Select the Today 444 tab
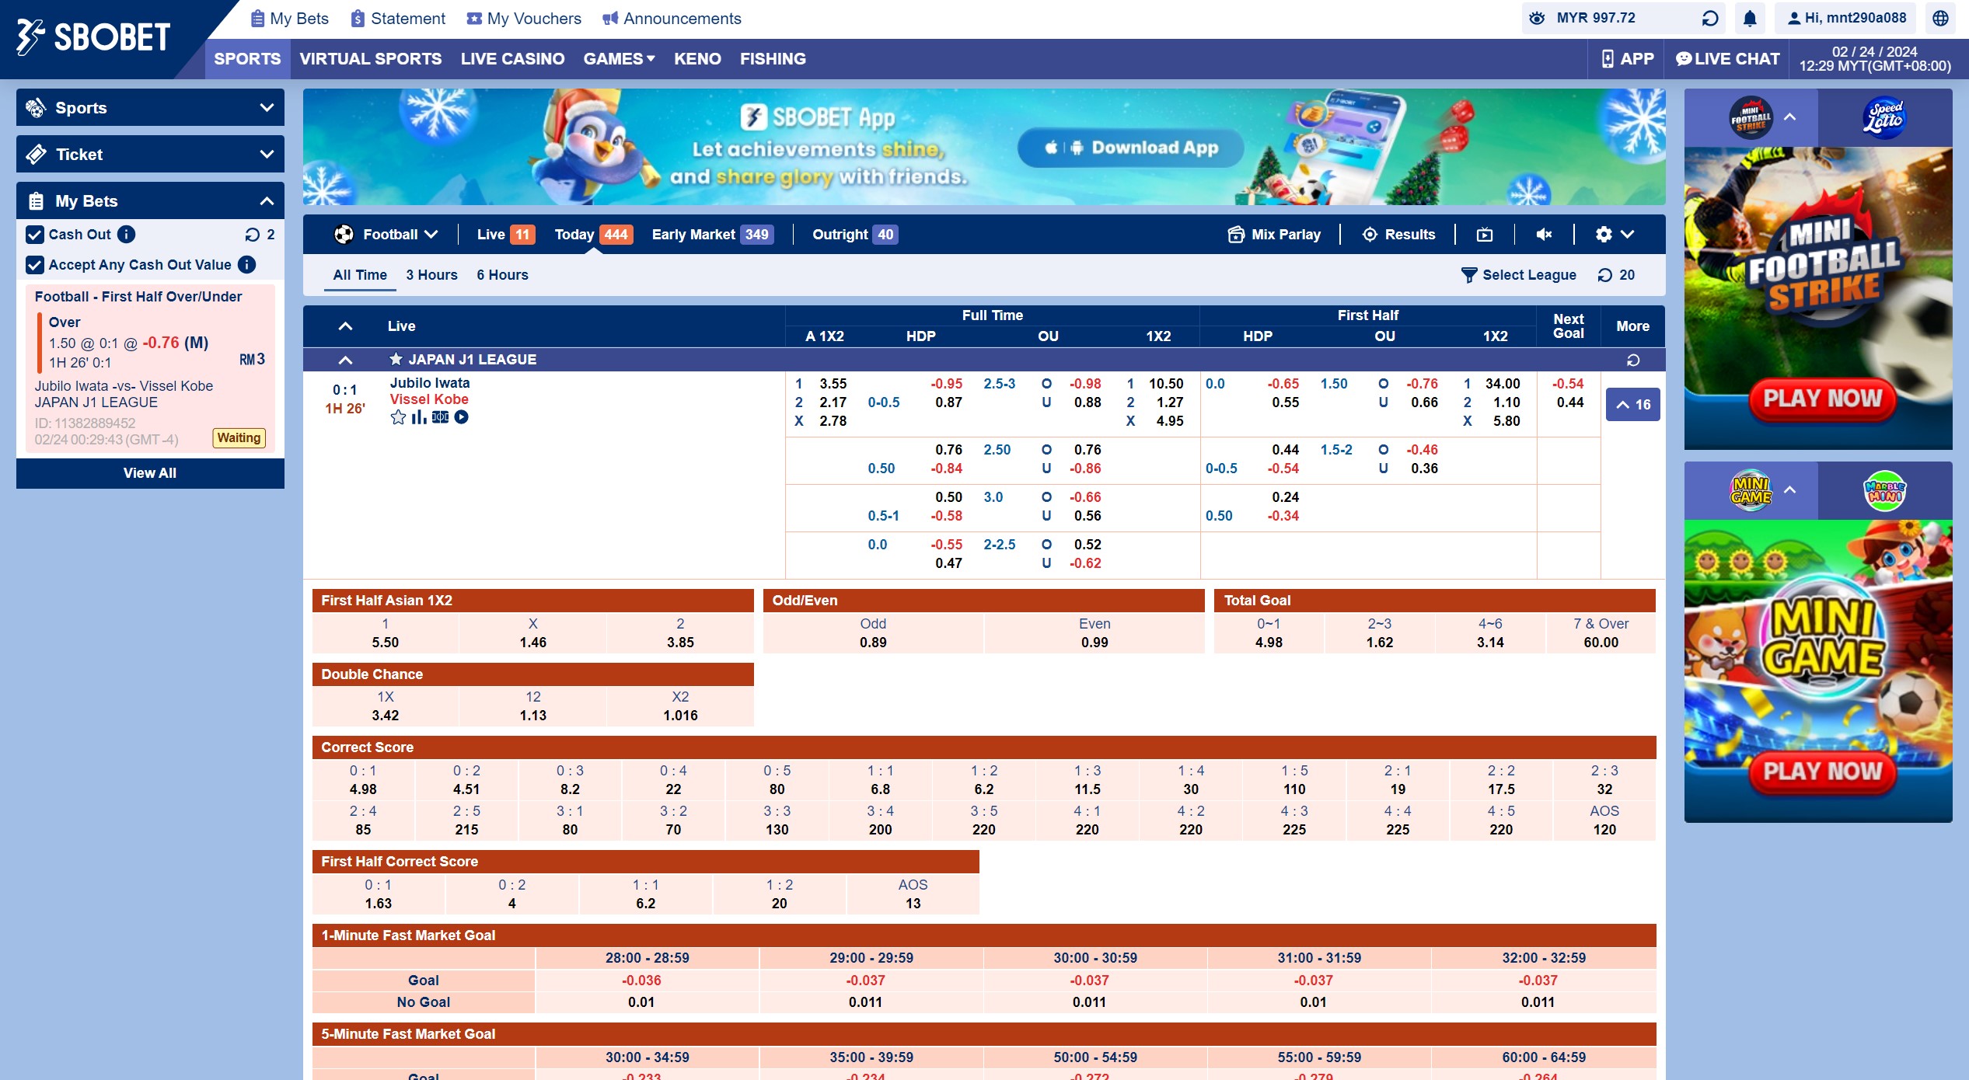 593,235
